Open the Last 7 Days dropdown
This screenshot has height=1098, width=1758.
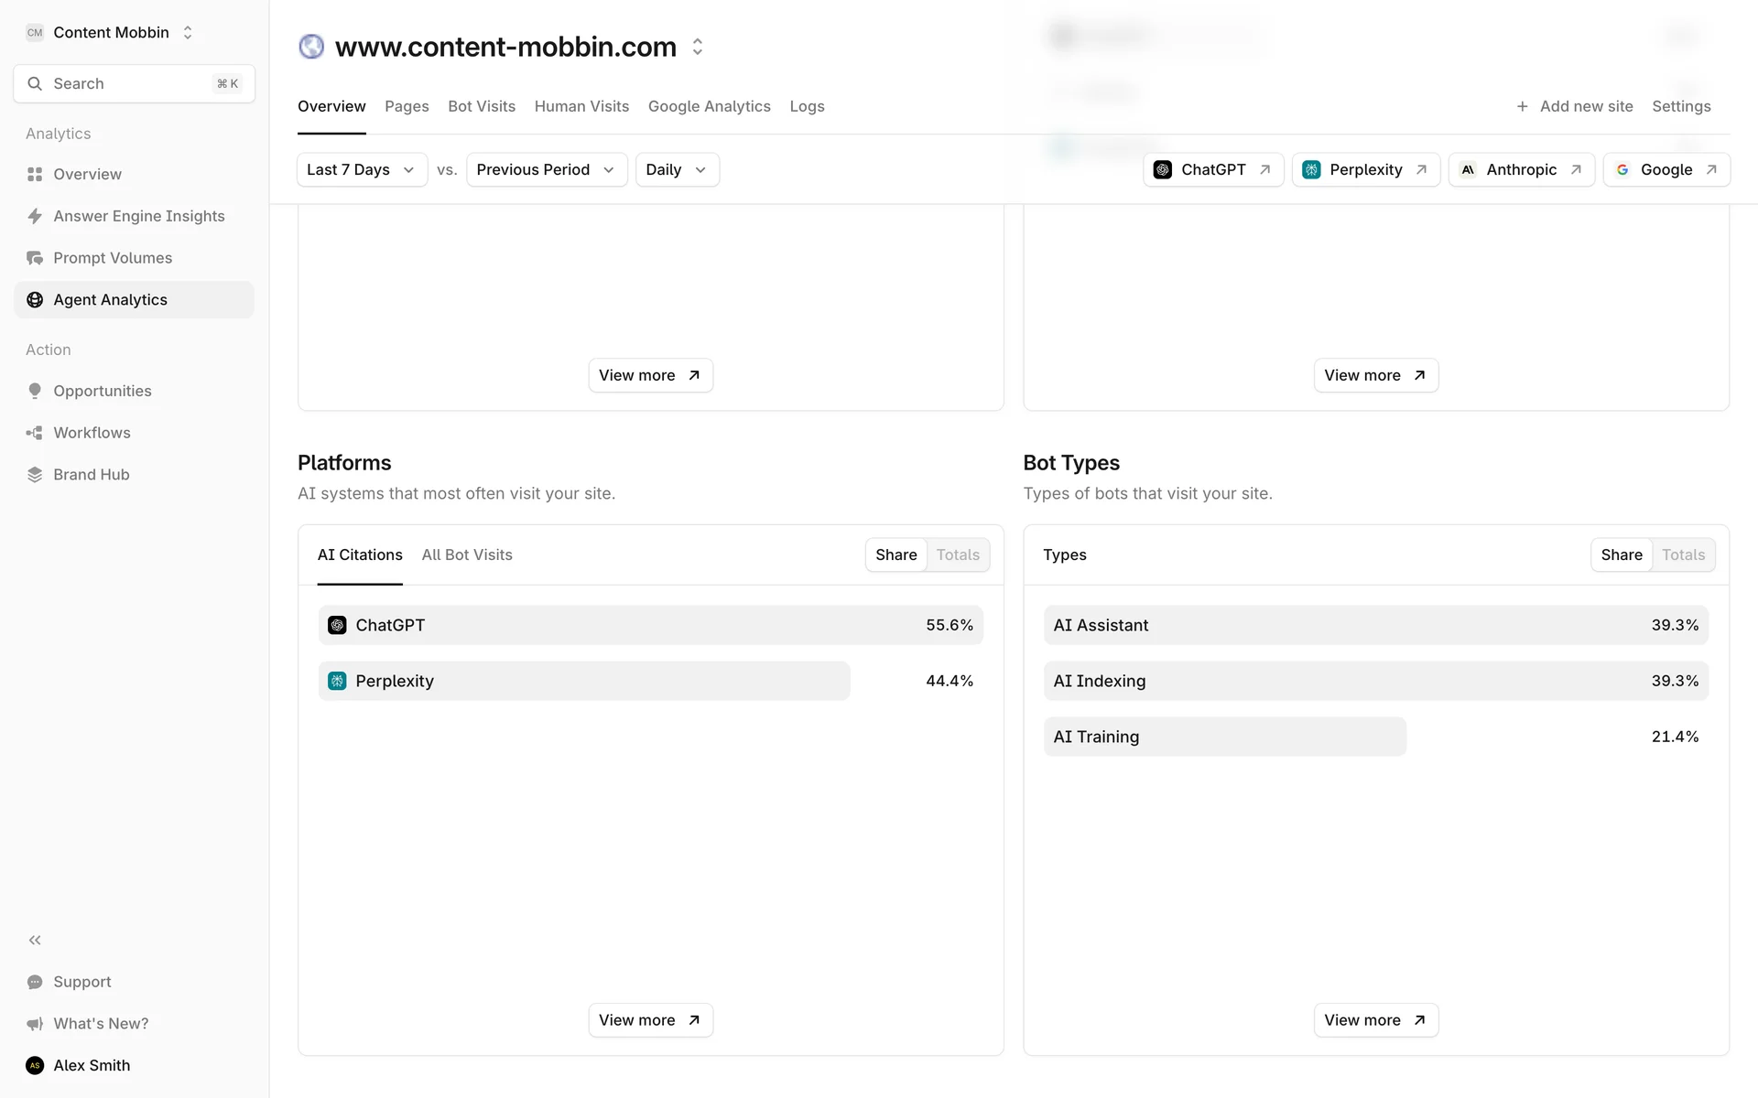361,169
